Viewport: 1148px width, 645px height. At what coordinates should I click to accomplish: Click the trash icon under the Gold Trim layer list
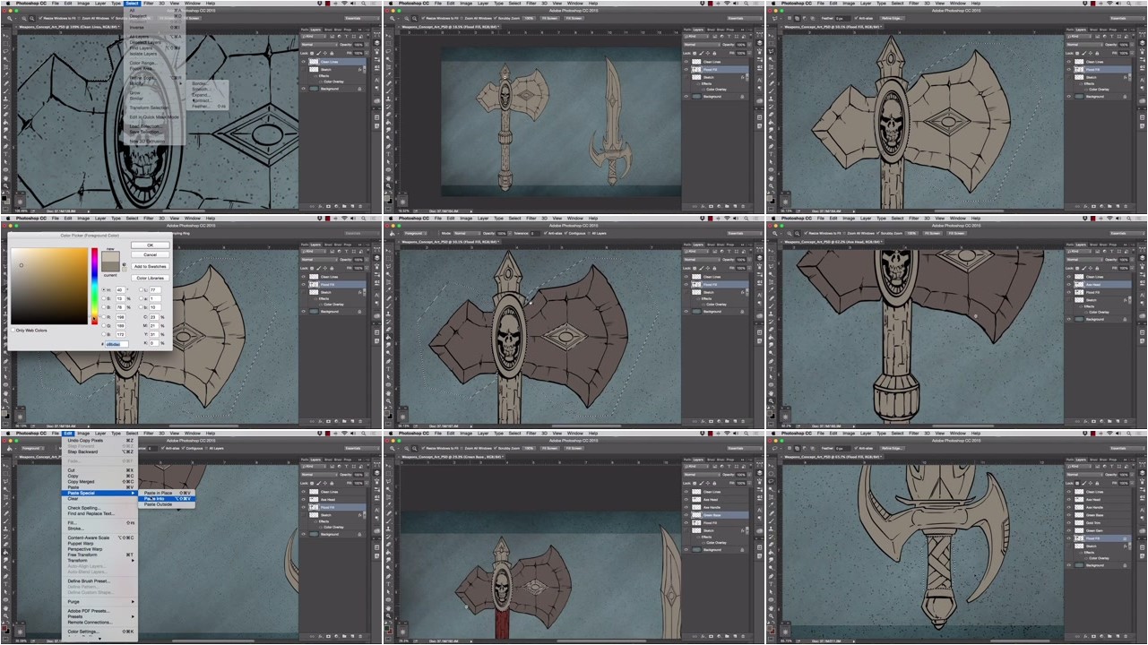pyautogui.click(x=1126, y=636)
